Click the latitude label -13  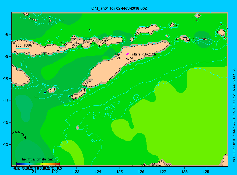pyautogui.click(x=6, y=144)
